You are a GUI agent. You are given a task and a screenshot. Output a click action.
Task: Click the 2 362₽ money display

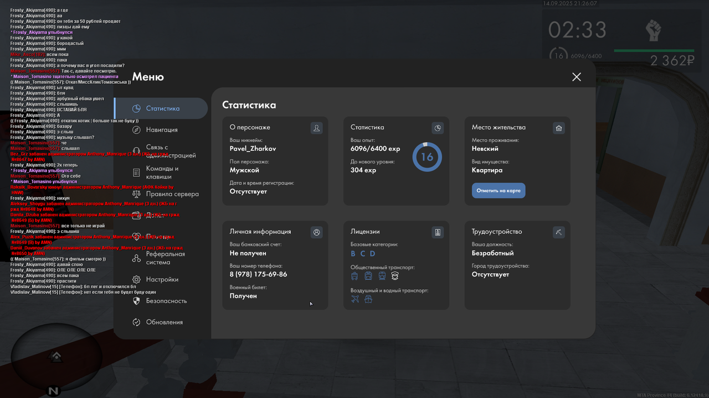672,61
